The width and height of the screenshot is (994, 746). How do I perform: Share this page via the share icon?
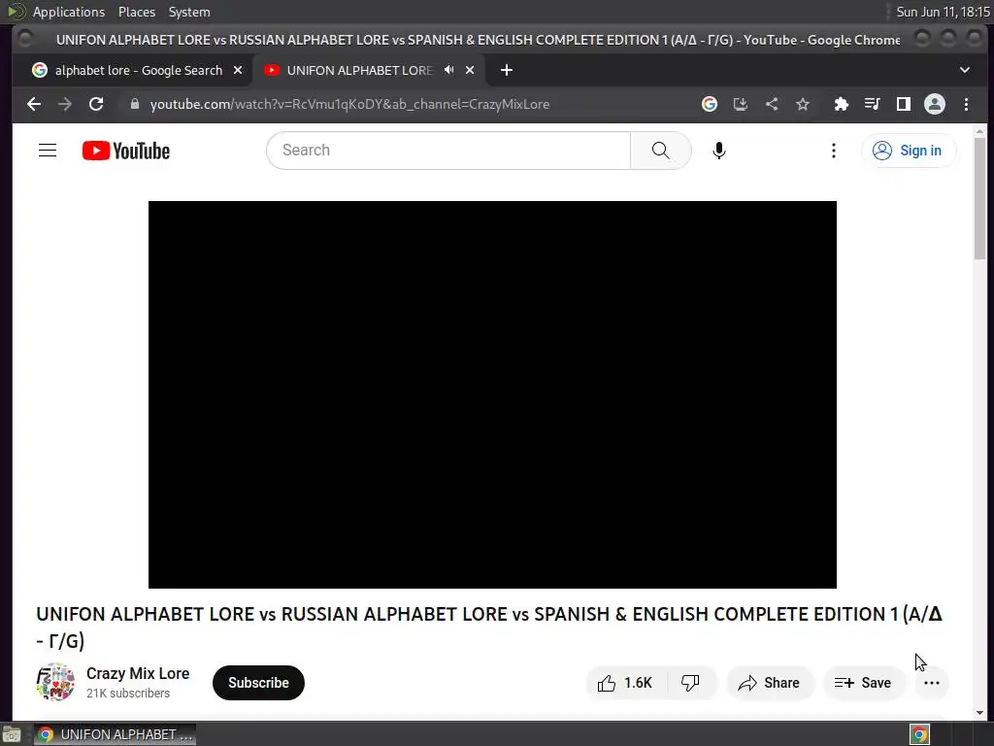[x=772, y=104]
